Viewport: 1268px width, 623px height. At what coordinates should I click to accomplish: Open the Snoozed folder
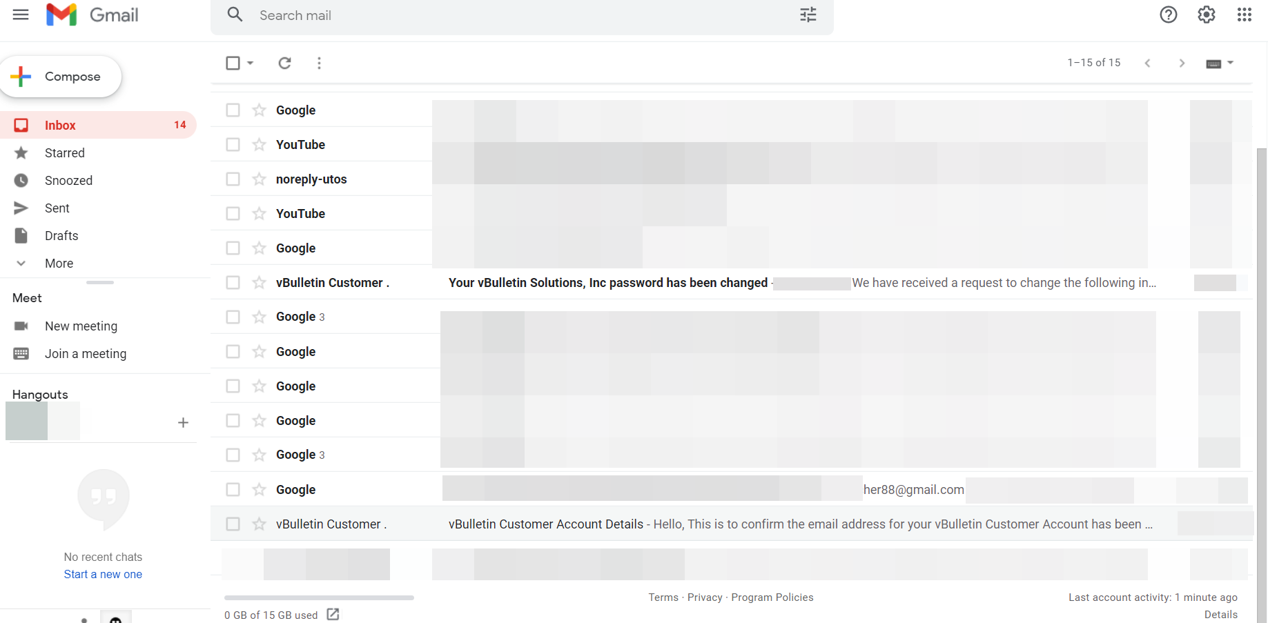click(98, 180)
